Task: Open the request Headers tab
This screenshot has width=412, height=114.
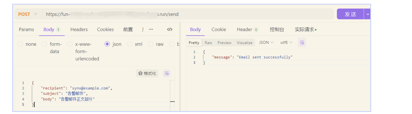Action: click(x=79, y=30)
